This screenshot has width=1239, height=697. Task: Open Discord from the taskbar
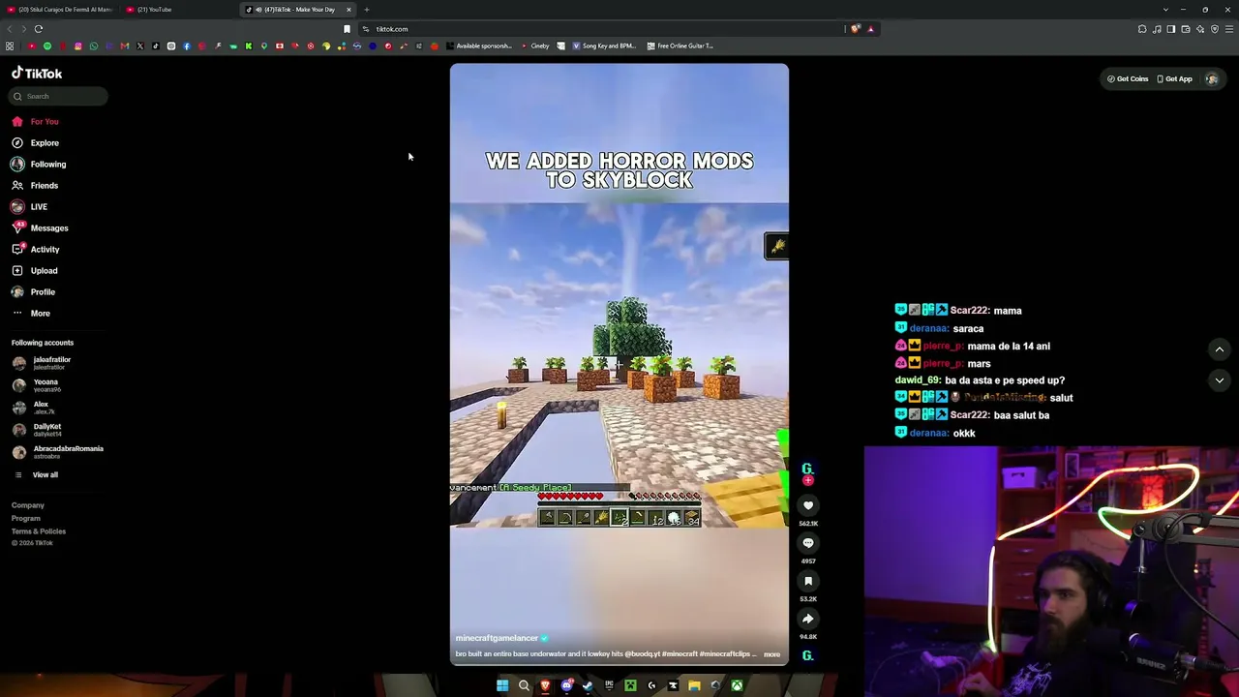point(566,686)
